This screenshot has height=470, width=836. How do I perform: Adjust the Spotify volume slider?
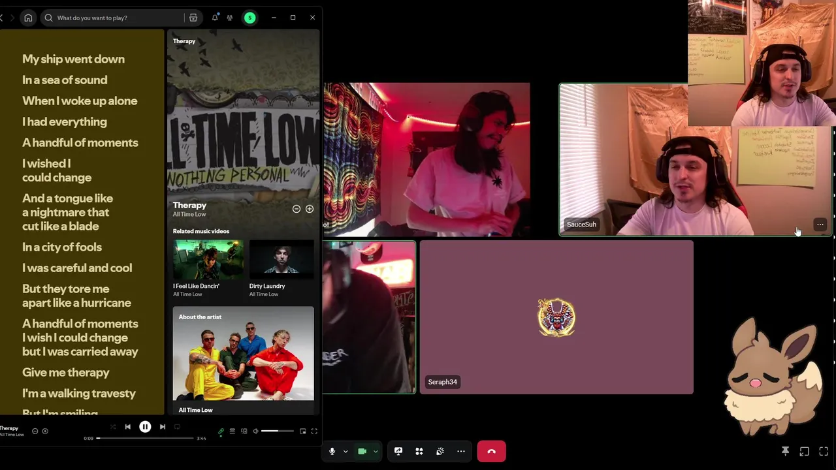click(x=278, y=431)
